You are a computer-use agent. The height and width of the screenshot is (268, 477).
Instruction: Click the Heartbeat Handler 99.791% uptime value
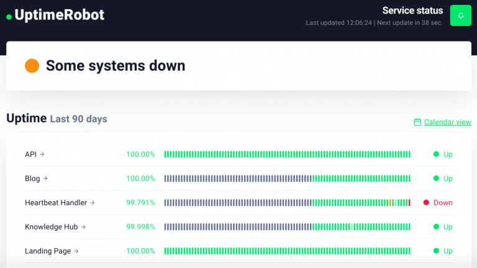[x=140, y=203]
